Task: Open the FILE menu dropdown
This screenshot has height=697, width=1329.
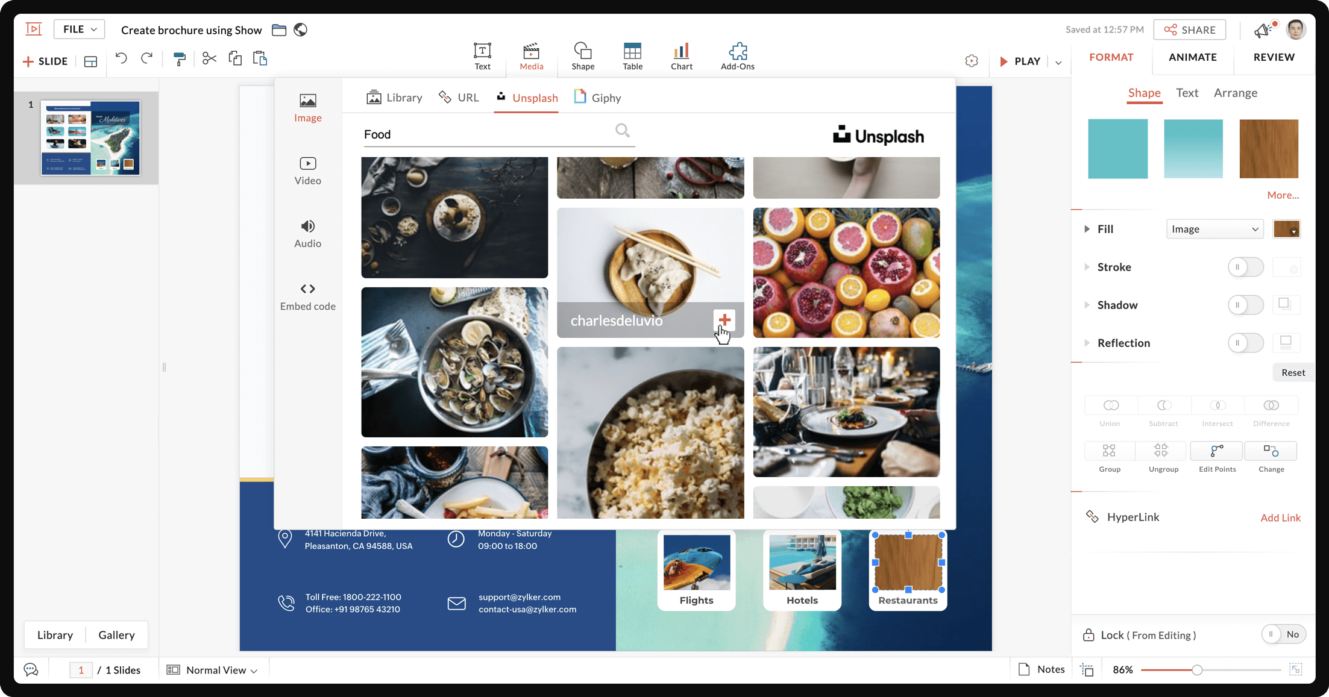Action: click(79, 30)
